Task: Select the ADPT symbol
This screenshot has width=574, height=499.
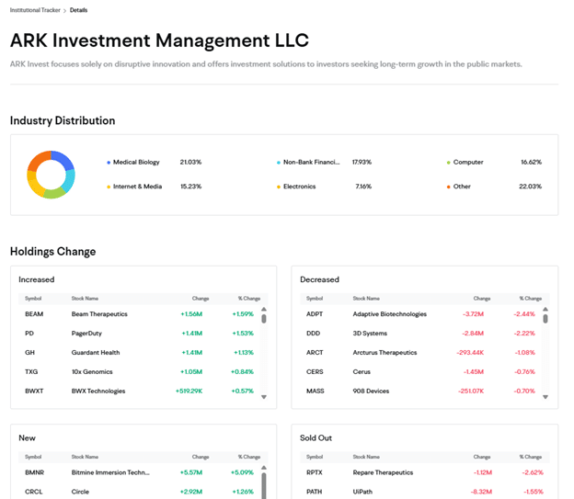Action: (x=315, y=314)
